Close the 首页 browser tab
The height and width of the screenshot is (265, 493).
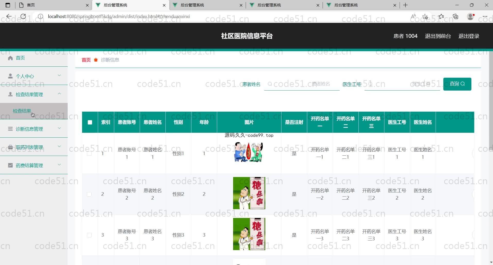pos(87,5)
